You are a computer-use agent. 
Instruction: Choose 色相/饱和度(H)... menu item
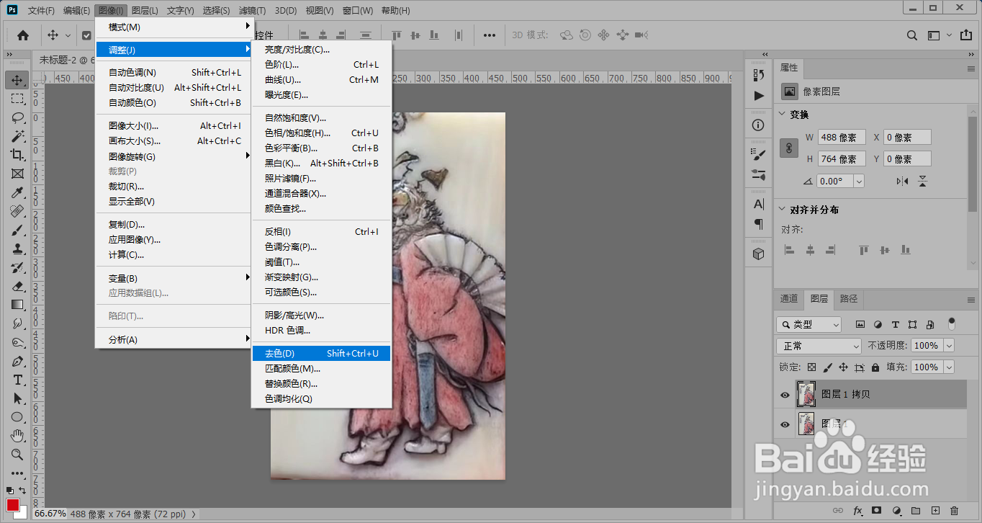point(321,133)
